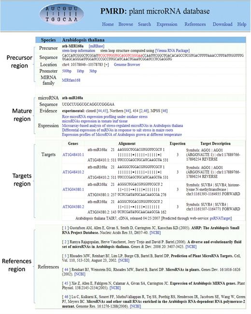Click the [46] citation after MPSS
This screenshot has width=251, height=314.
click(164, 111)
